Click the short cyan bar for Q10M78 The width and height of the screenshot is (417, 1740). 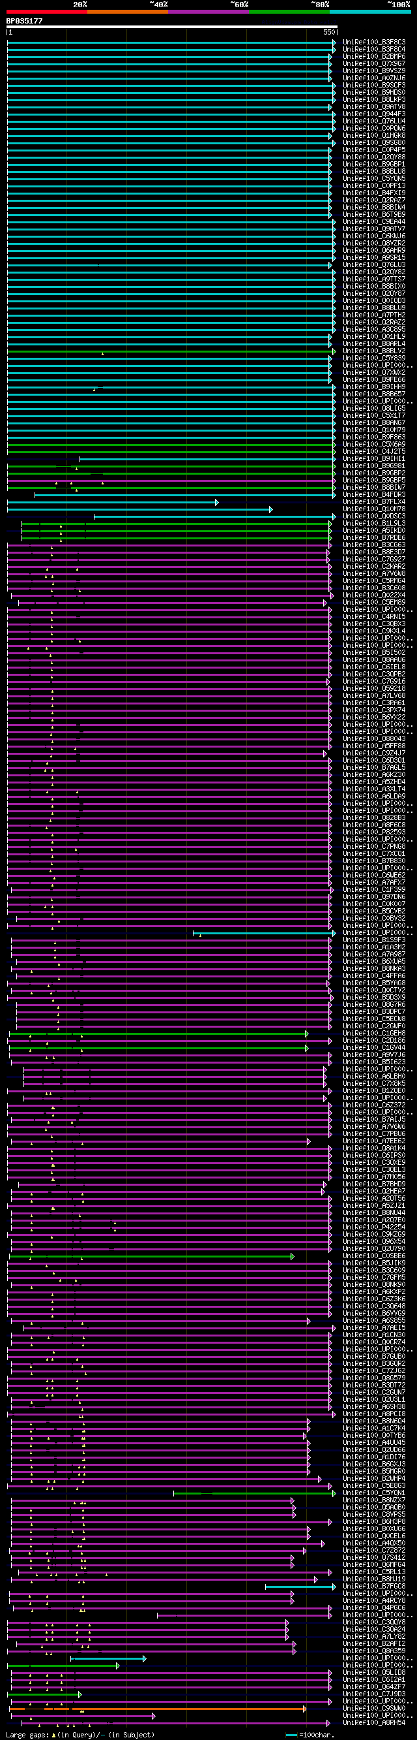(x=139, y=509)
